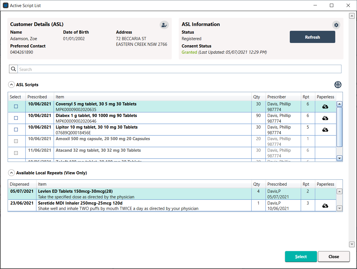Tick the Lipitor 10 mg checkbox

[16, 130]
